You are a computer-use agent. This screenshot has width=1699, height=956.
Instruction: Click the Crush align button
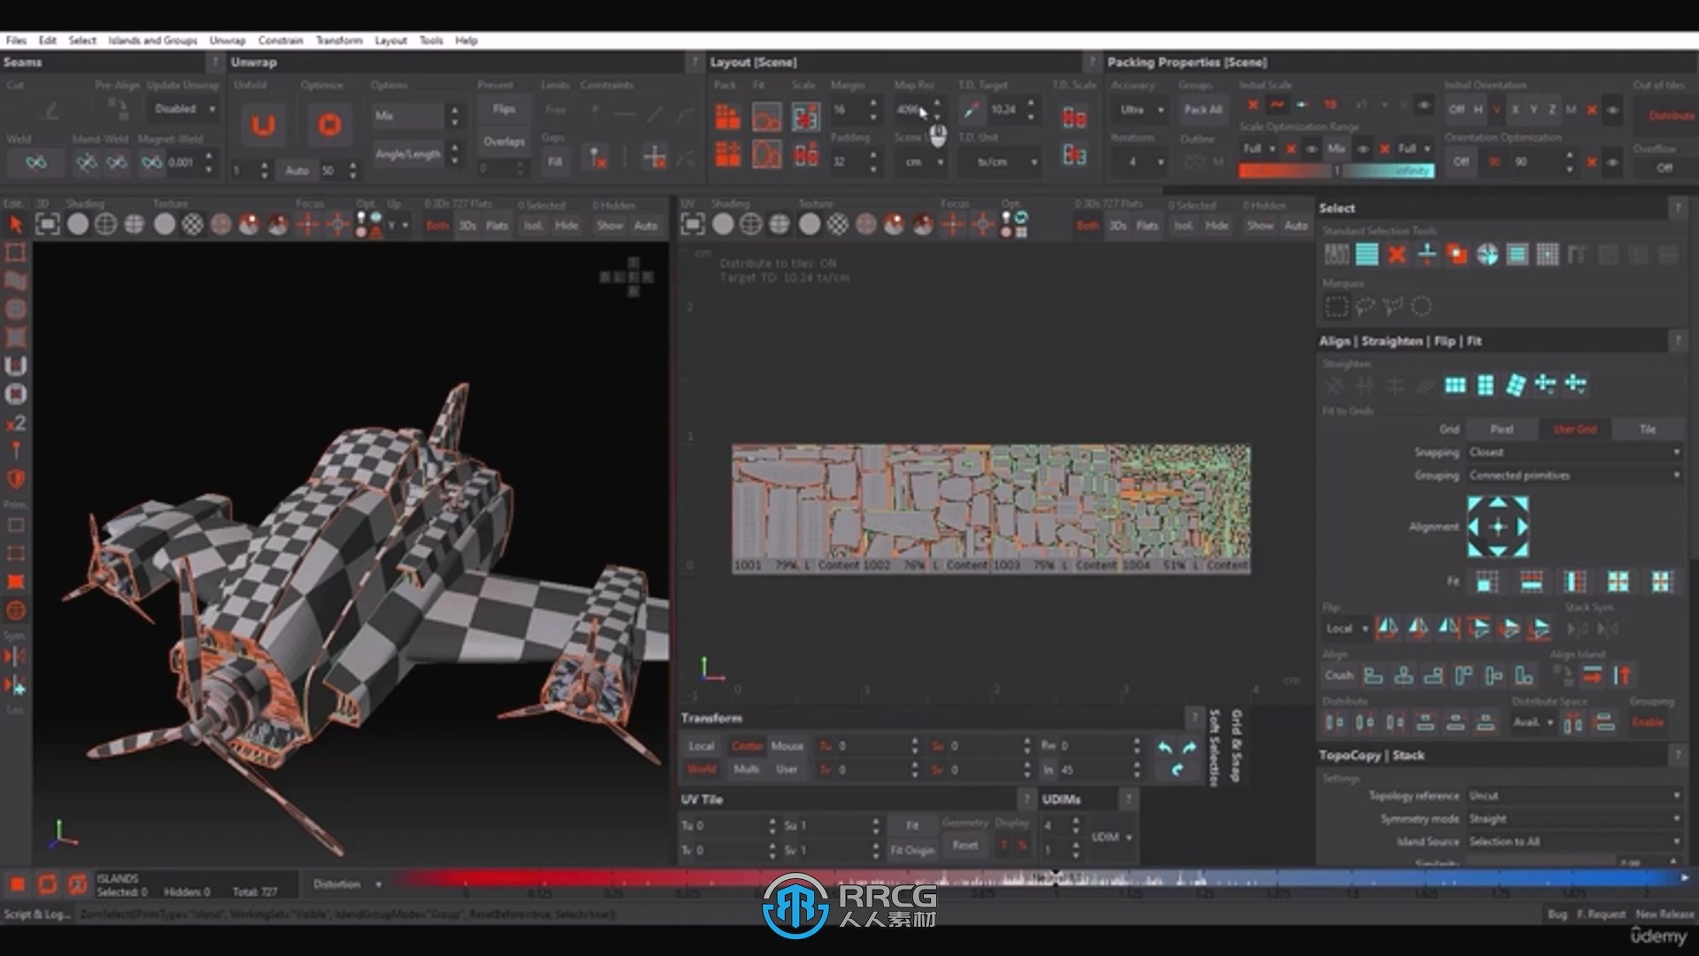pos(1339,675)
